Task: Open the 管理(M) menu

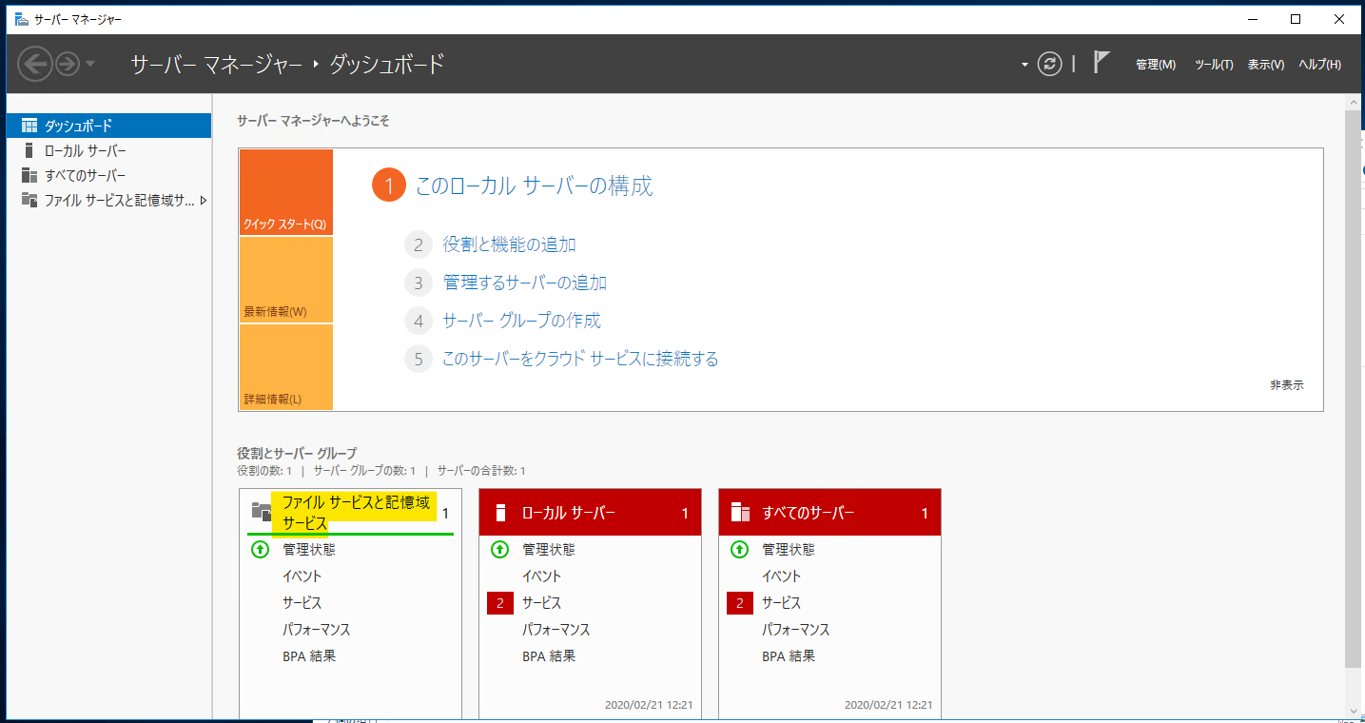Action: 1154,64
